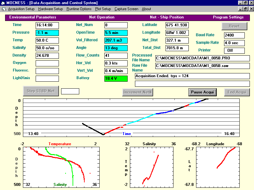Click the Battery label
This screenshot has height=190, width=254.
tap(83, 78)
